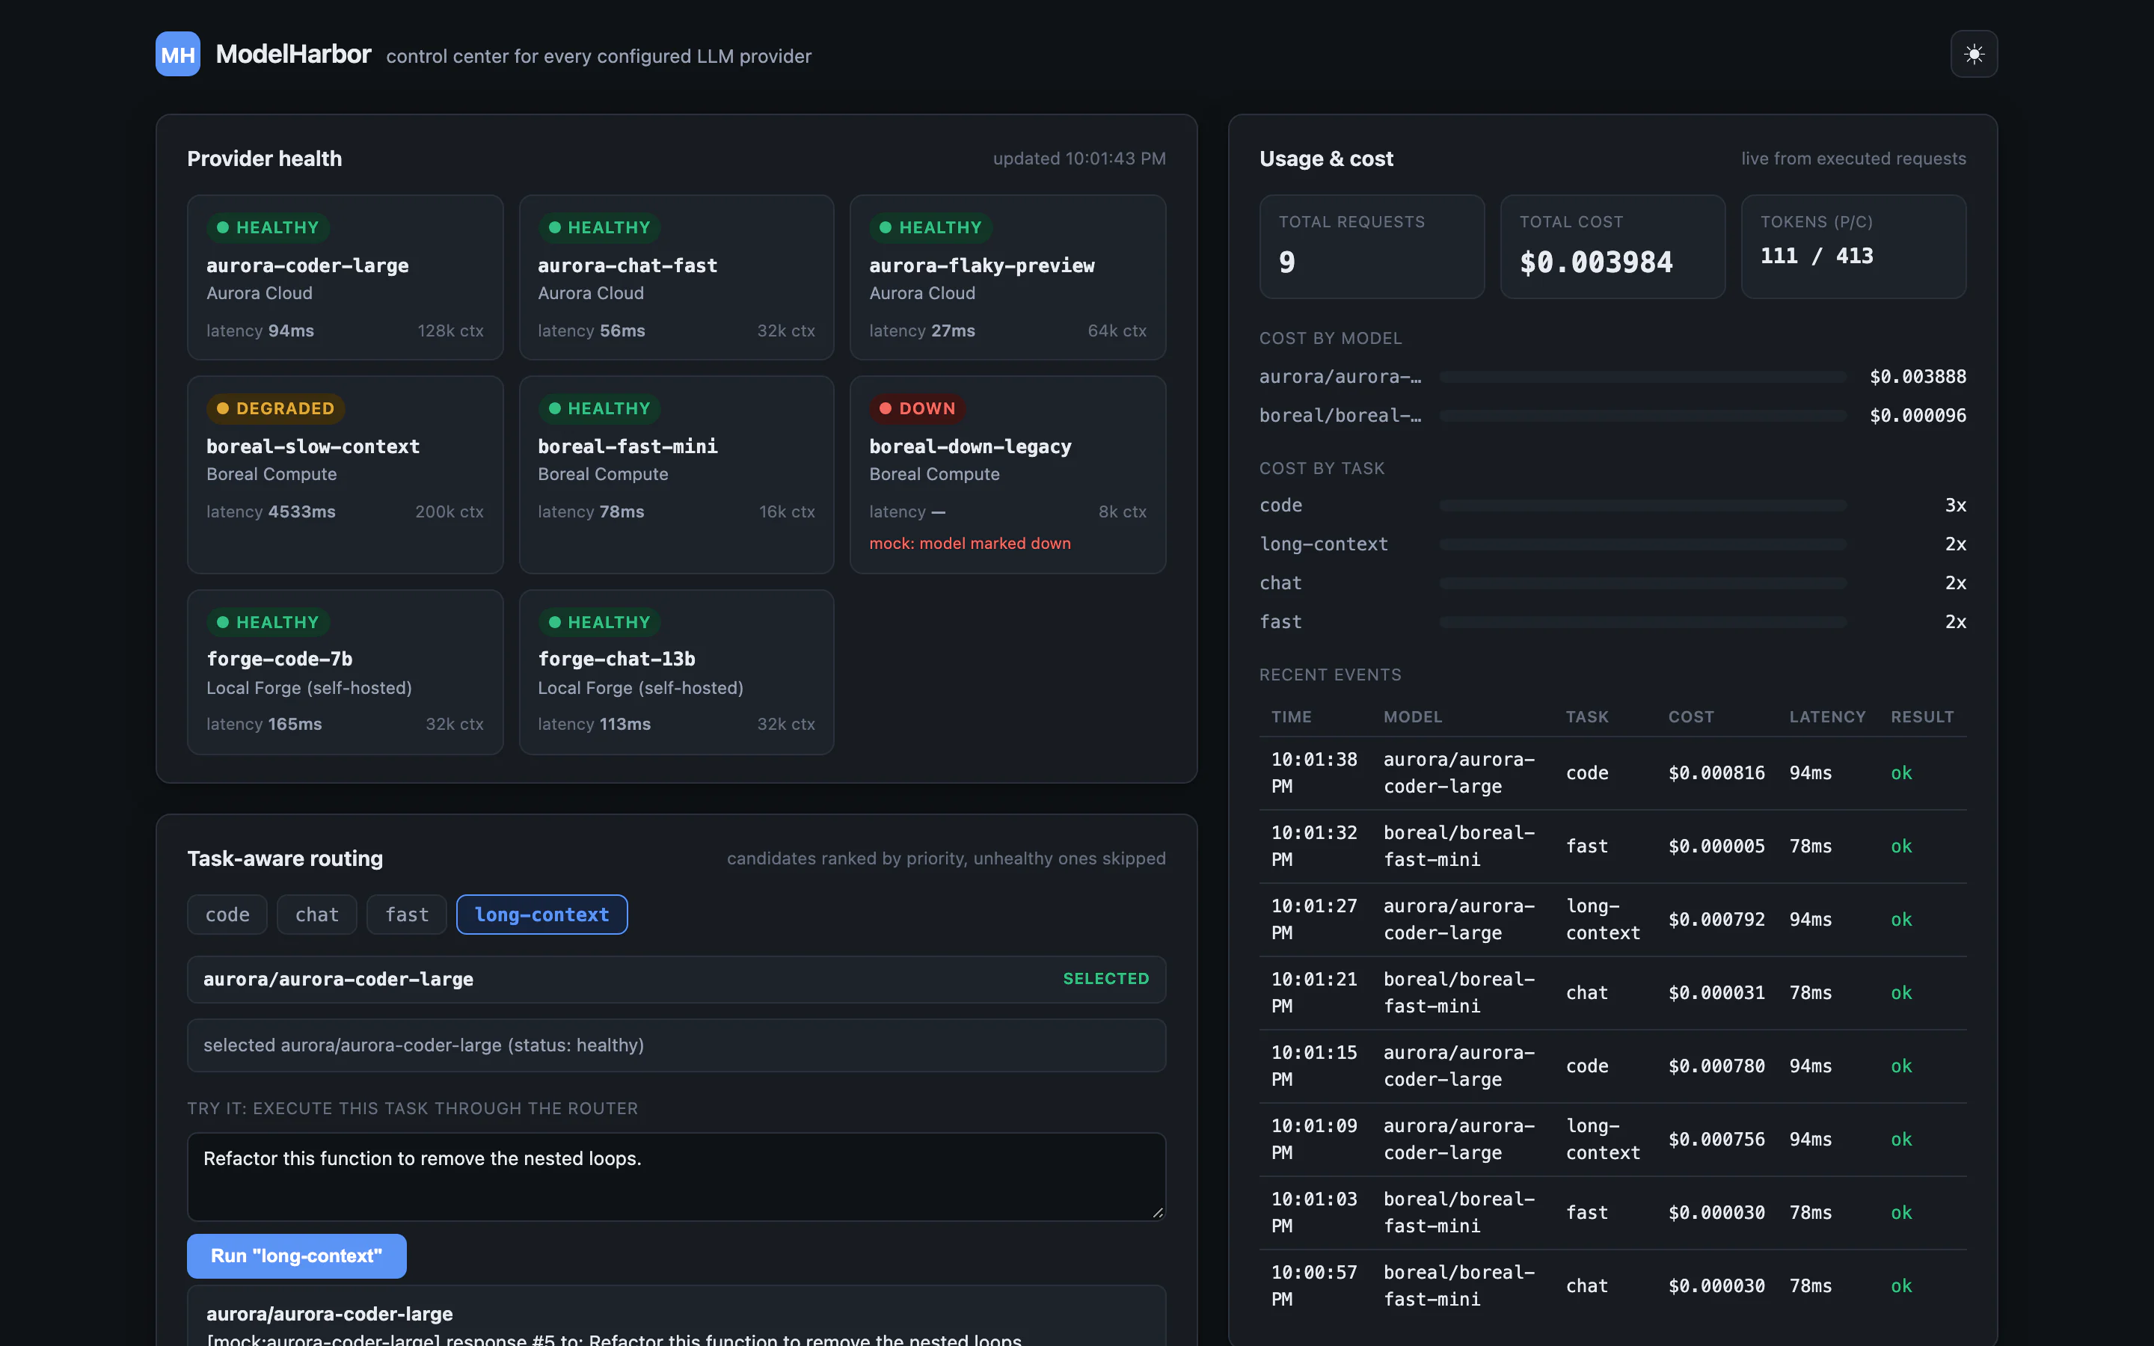Image resolution: width=2154 pixels, height=1346 pixels.
Task: Click the 10:01:38 PM event time
Action: [x=1315, y=772]
